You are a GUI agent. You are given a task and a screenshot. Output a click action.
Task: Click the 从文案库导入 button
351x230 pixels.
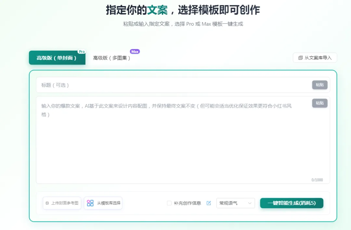315,58
